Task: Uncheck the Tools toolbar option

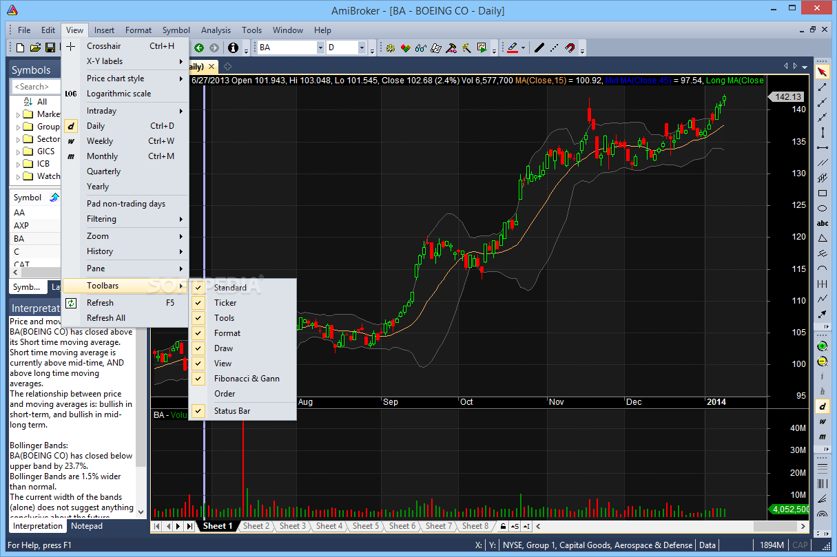Action: (242, 318)
